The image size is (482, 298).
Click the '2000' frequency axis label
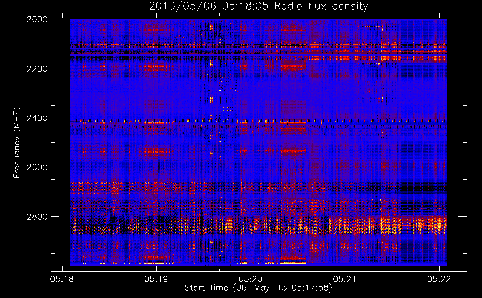pos(37,19)
